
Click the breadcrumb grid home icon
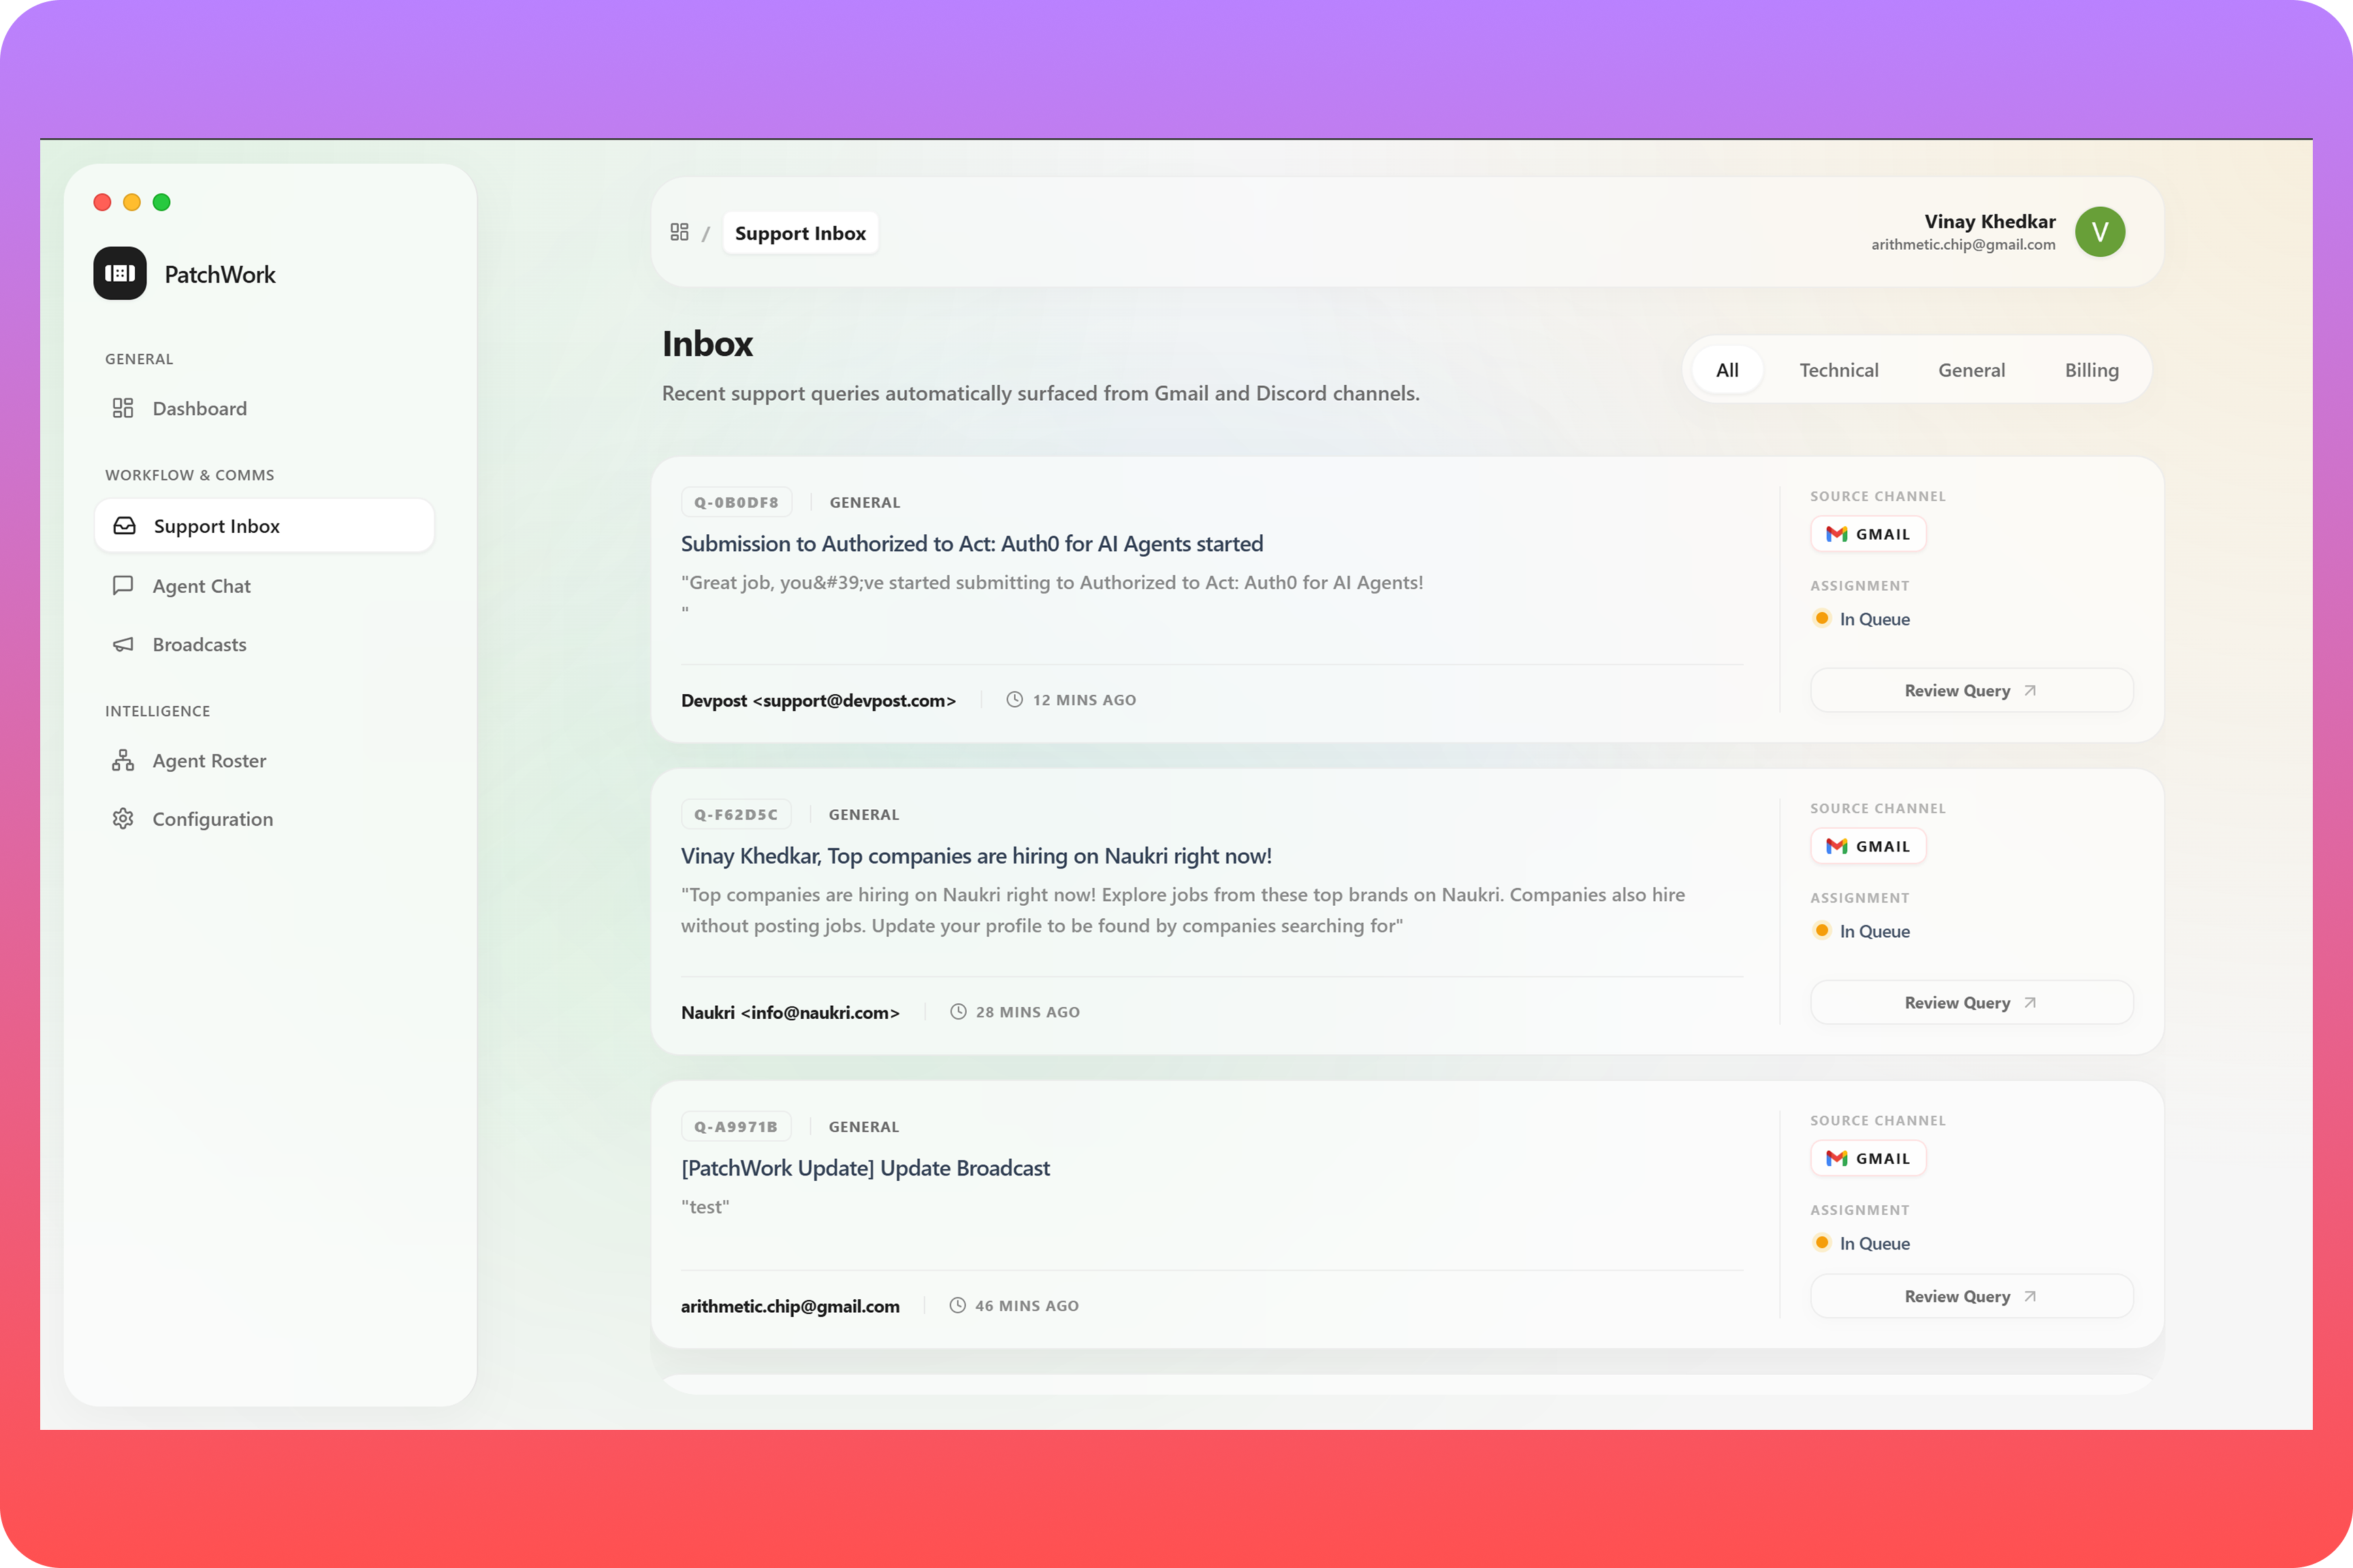679,232
